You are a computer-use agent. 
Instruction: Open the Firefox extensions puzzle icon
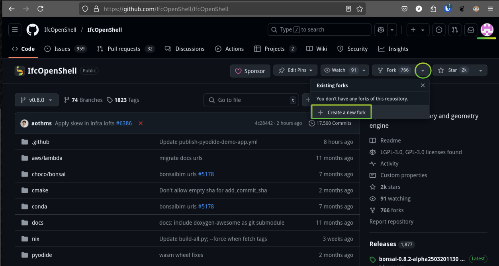click(x=433, y=9)
